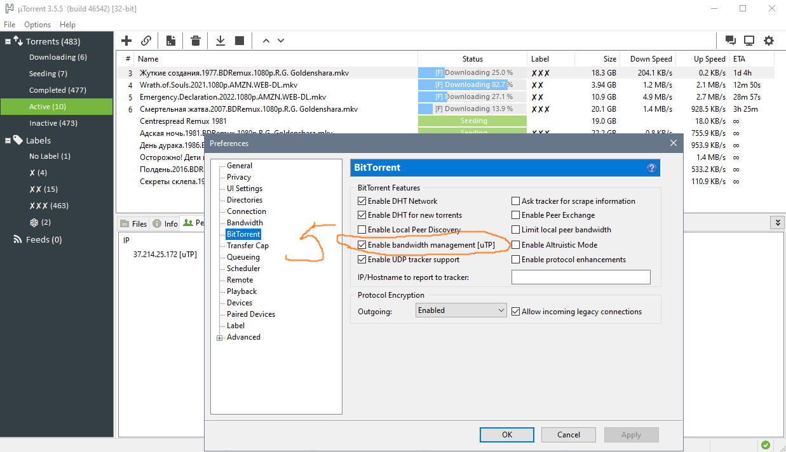Toggle Enable UDP tracker support
The height and width of the screenshot is (452, 786).
[x=362, y=260]
